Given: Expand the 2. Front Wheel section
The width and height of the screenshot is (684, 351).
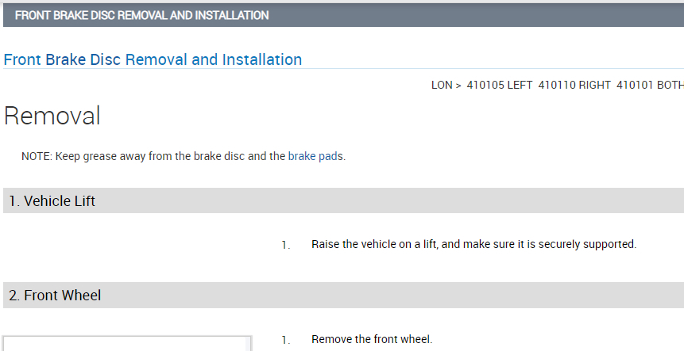Looking at the screenshot, I should tap(55, 296).
